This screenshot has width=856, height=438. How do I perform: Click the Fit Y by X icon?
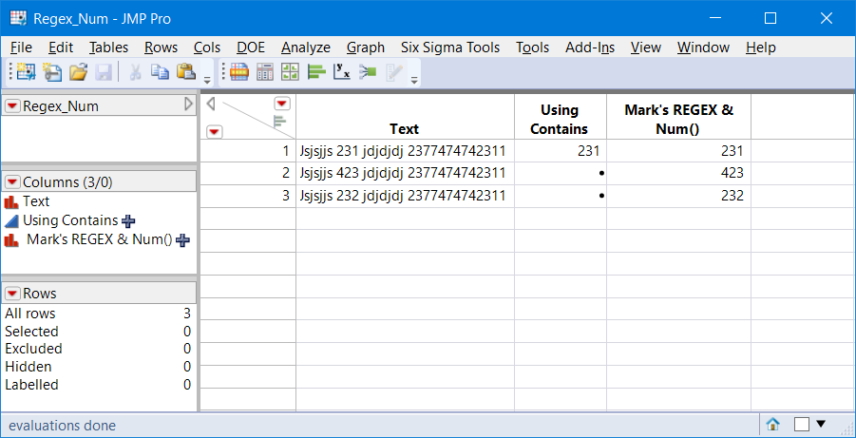pyautogui.click(x=342, y=72)
